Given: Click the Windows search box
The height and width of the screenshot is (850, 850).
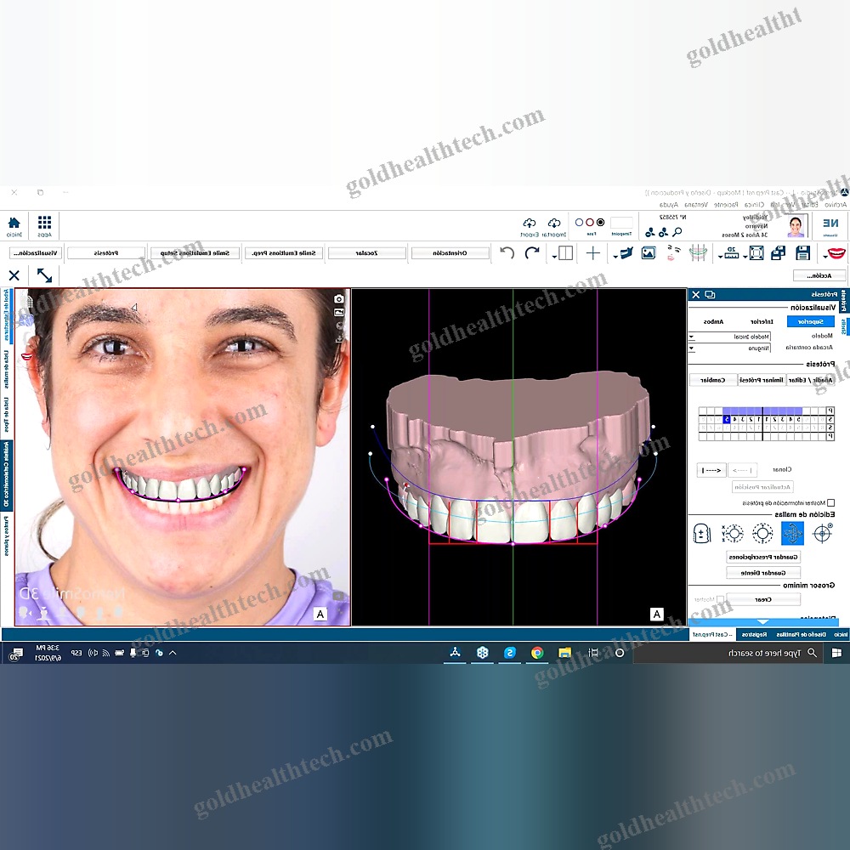Looking at the screenshot, I should click(x=728, y=653).
